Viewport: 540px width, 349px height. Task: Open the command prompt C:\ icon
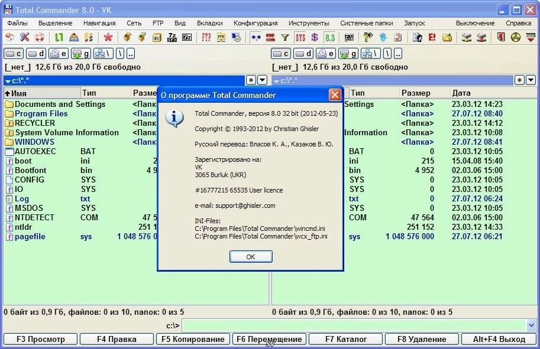(349, 37)
